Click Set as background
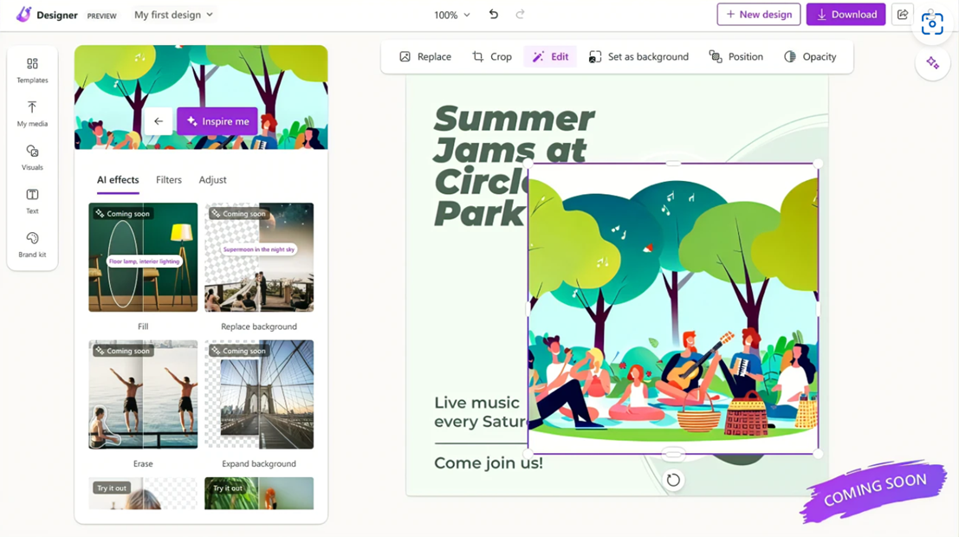 638,56
